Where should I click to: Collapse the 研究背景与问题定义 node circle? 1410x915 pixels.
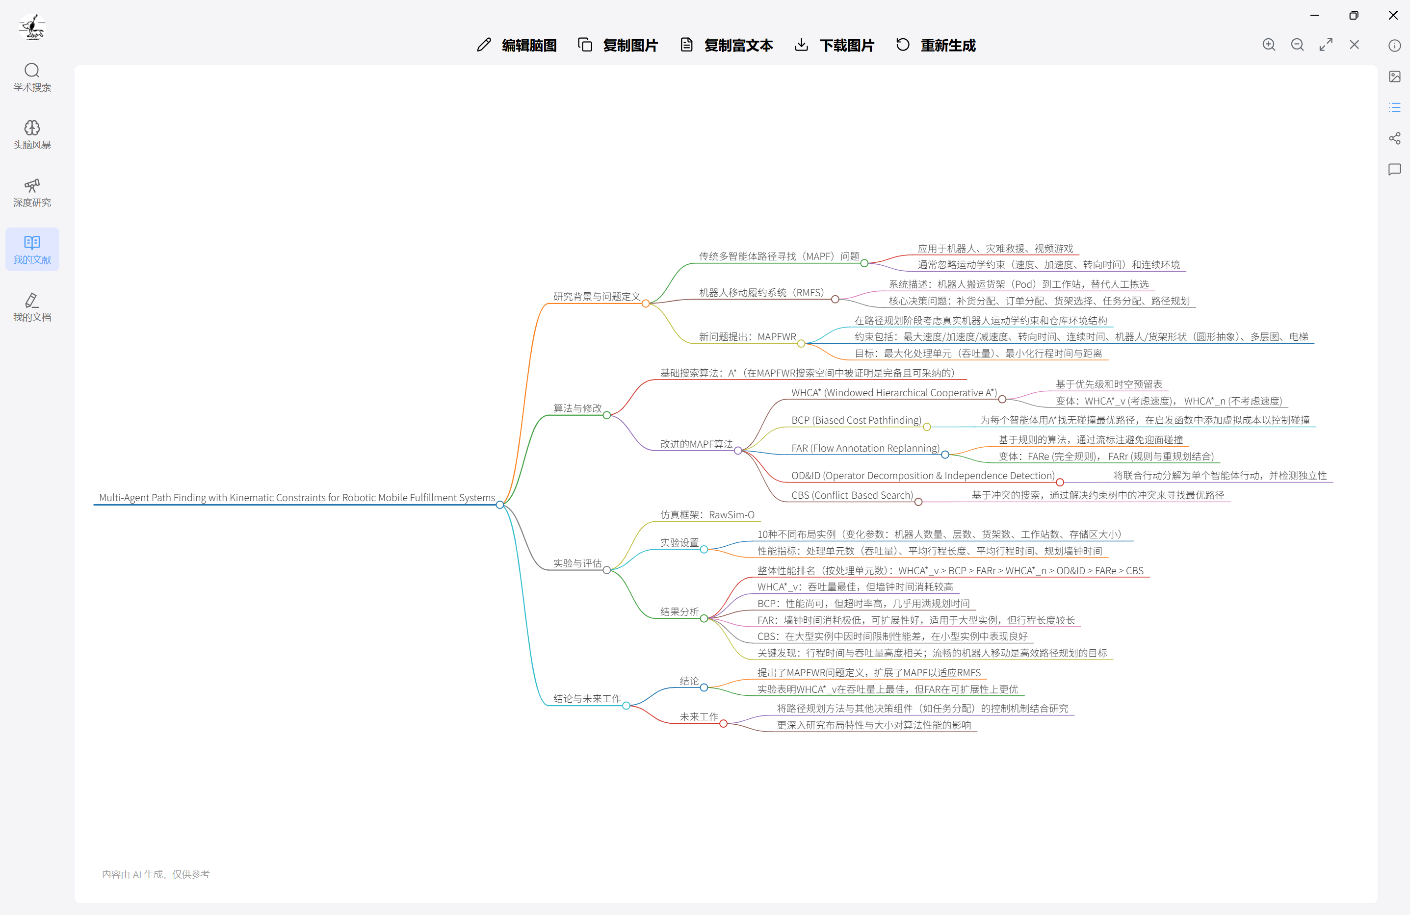pyautogui.click(x=645, y=303)
